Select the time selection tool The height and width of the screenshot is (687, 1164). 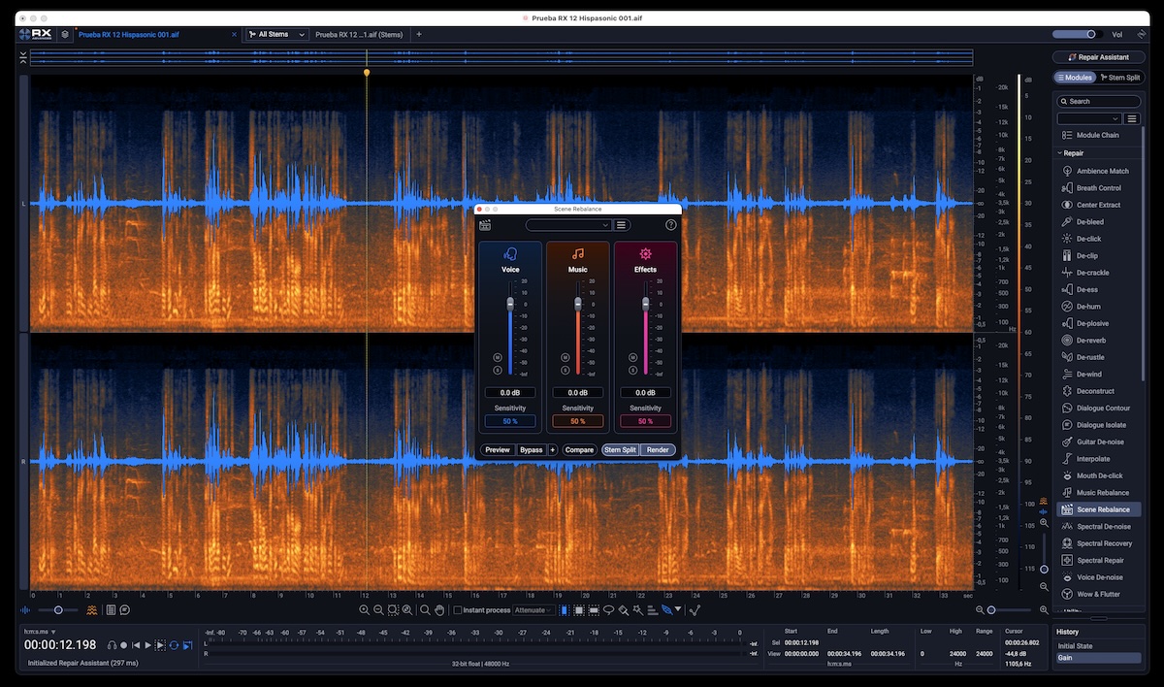pyautogui.click(x=565, y=610)
